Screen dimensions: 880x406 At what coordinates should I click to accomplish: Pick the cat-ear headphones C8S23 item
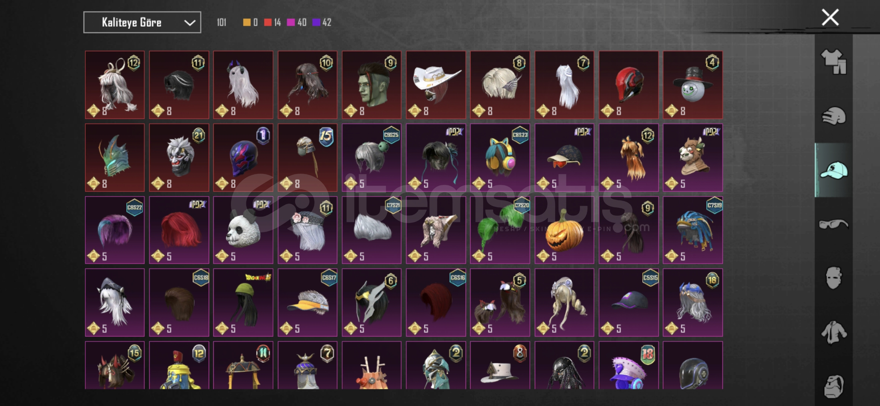pyautogui.click(x=500, y=158)
